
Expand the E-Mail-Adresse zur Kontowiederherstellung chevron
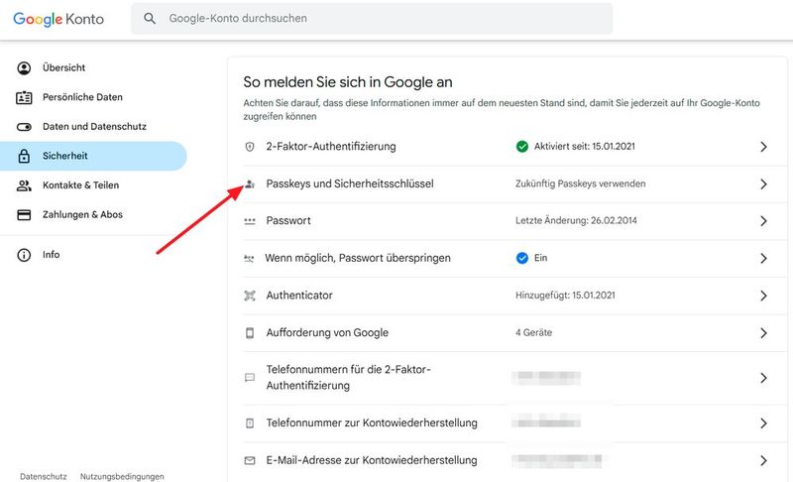(x=763, y=461)
